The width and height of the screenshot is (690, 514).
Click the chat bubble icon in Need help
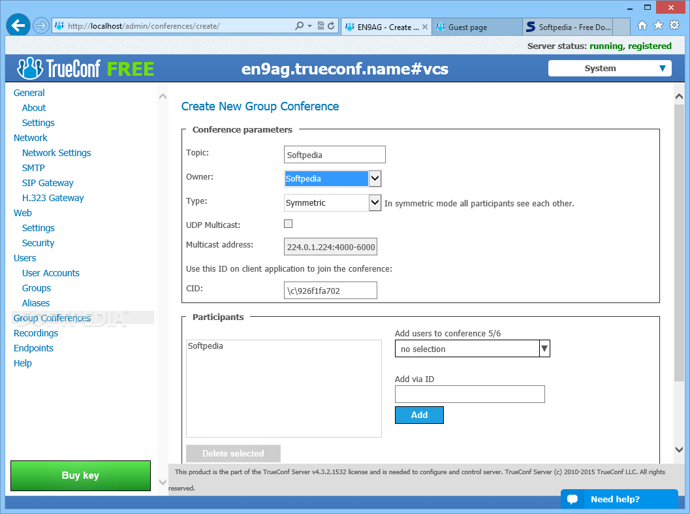572,500
